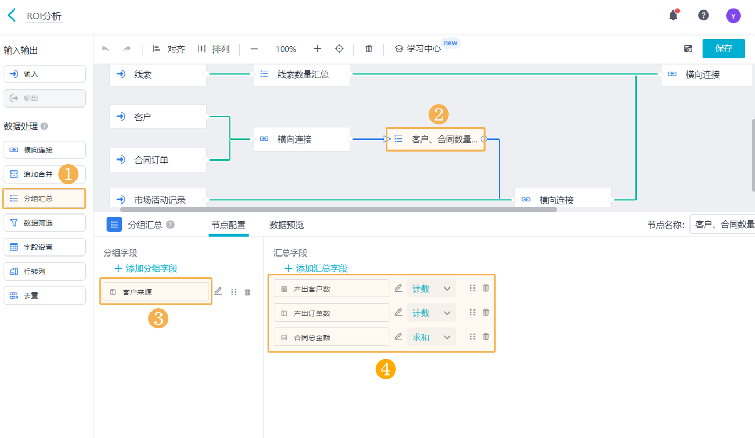Open the 计数 dropdown for 产出客户数

[x=431, y=288]
